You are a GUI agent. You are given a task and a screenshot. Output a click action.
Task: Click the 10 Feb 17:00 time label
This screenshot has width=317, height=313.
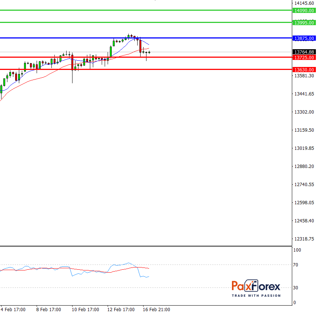(x=85, y=309)
